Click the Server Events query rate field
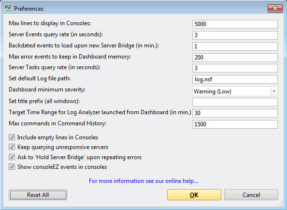This screenshot has height=210, width=287. pos(235,35)
